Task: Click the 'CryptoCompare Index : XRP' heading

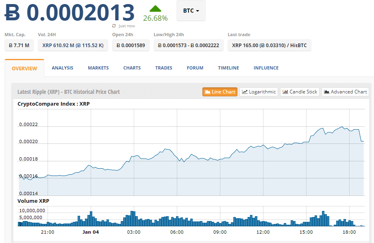Action: [x=54, y=104]
